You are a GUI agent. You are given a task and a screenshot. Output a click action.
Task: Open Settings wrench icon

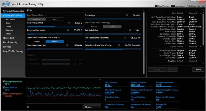pos(188,6)
